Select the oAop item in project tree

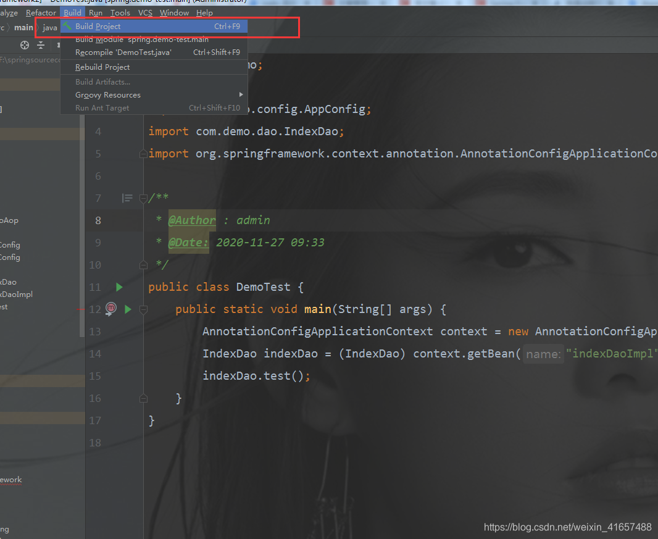pyautogui.click(x=9, y=220)
